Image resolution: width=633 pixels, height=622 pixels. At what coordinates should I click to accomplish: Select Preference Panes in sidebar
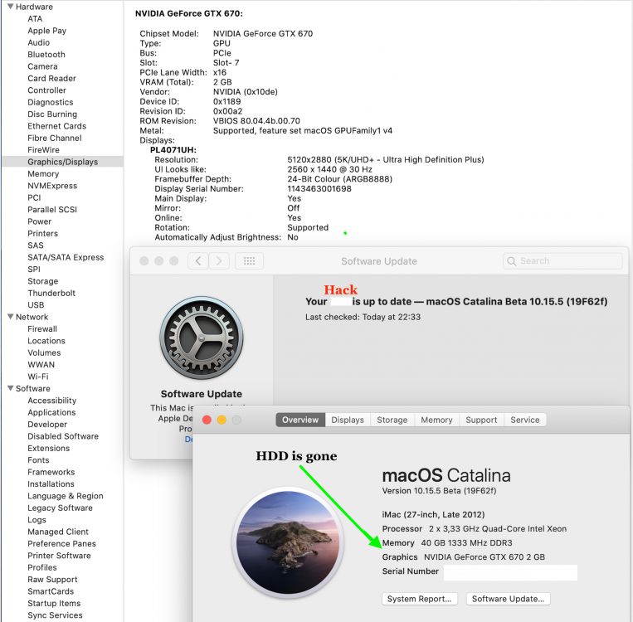tap(61, 543)
